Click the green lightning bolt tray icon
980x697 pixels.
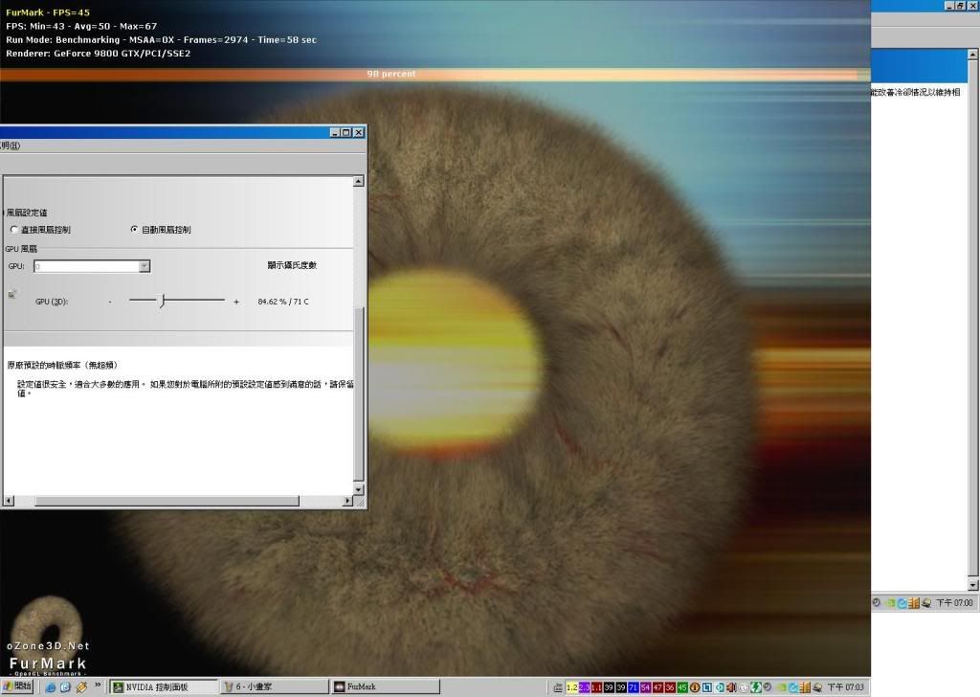click(x=755, y=687)
